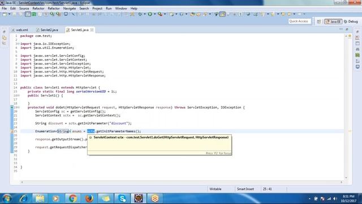
Task: Click the Windows Start button
Action: point(7,198)
